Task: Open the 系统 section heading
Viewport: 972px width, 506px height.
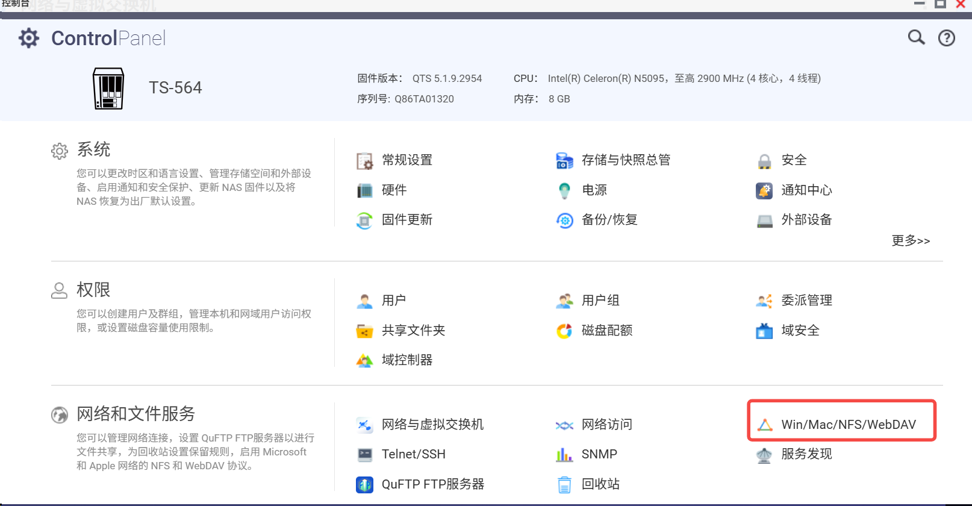Action: (93, 149)
